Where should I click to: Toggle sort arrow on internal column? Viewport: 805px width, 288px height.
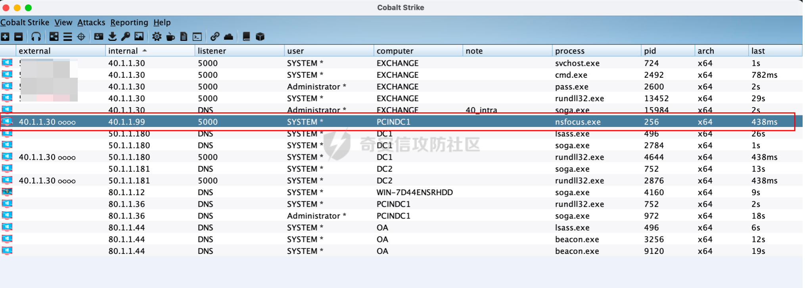click(145, 50)
